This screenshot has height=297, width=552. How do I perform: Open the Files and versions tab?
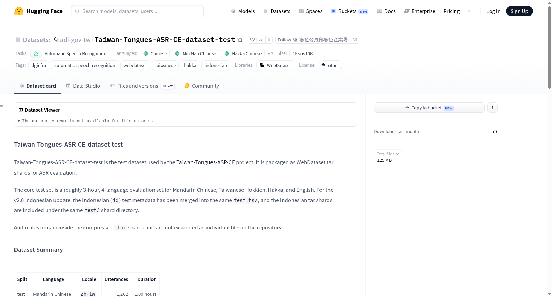tap(142, 86)
